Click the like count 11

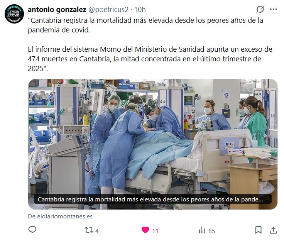[x=155, y=231]
